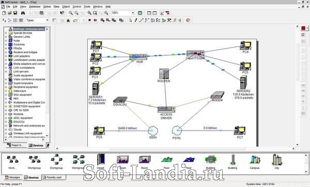The width and height of the screenshot is (310, 187).
Task: Click the binoculars Find icon
Action: click(23, 13)
